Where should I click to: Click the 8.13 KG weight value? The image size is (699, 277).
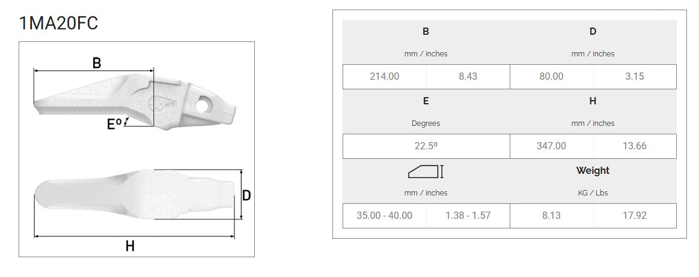(551, 215)
